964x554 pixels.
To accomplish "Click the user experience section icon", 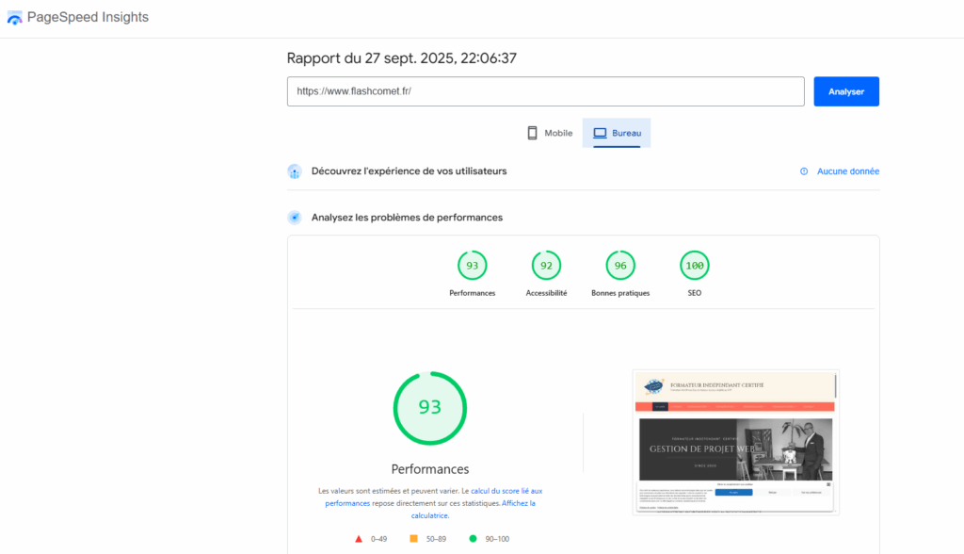I will tap(295, 171).
